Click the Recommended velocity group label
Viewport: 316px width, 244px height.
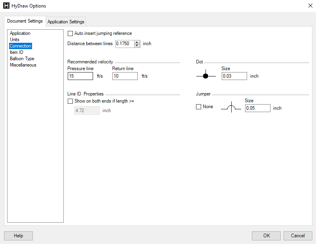click(x=90, y=62)
